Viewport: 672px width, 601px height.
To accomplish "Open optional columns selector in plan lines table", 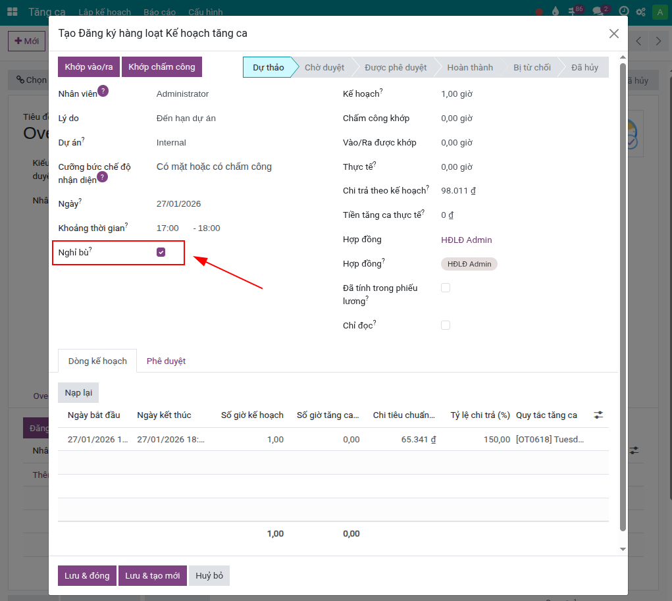I will 598,415.
